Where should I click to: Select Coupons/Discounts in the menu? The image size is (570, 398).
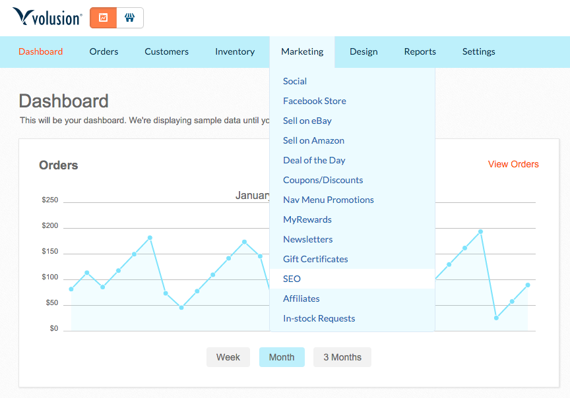point(323,180)
